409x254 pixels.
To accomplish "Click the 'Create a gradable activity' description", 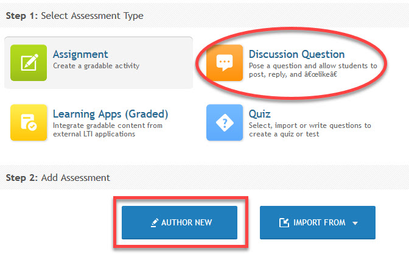I will tap(96, 66).
